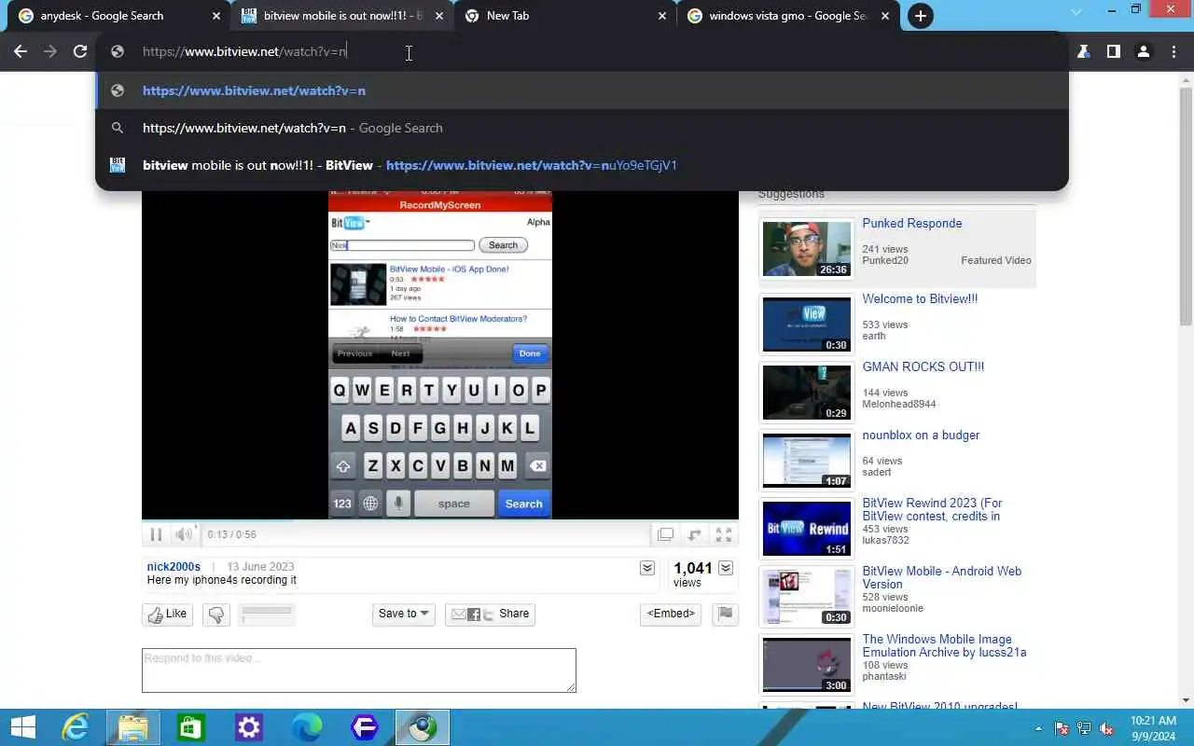
Task: Go forward in browser history
Action: coord(50,52)
